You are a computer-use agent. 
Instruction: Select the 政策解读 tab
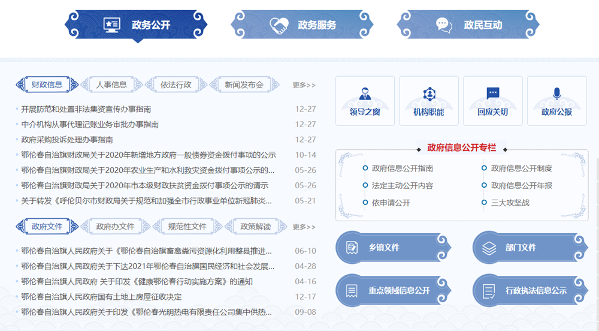255,227
